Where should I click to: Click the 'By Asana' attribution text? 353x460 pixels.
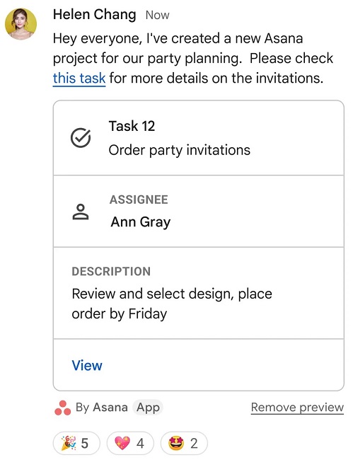[x=101, y=408]
